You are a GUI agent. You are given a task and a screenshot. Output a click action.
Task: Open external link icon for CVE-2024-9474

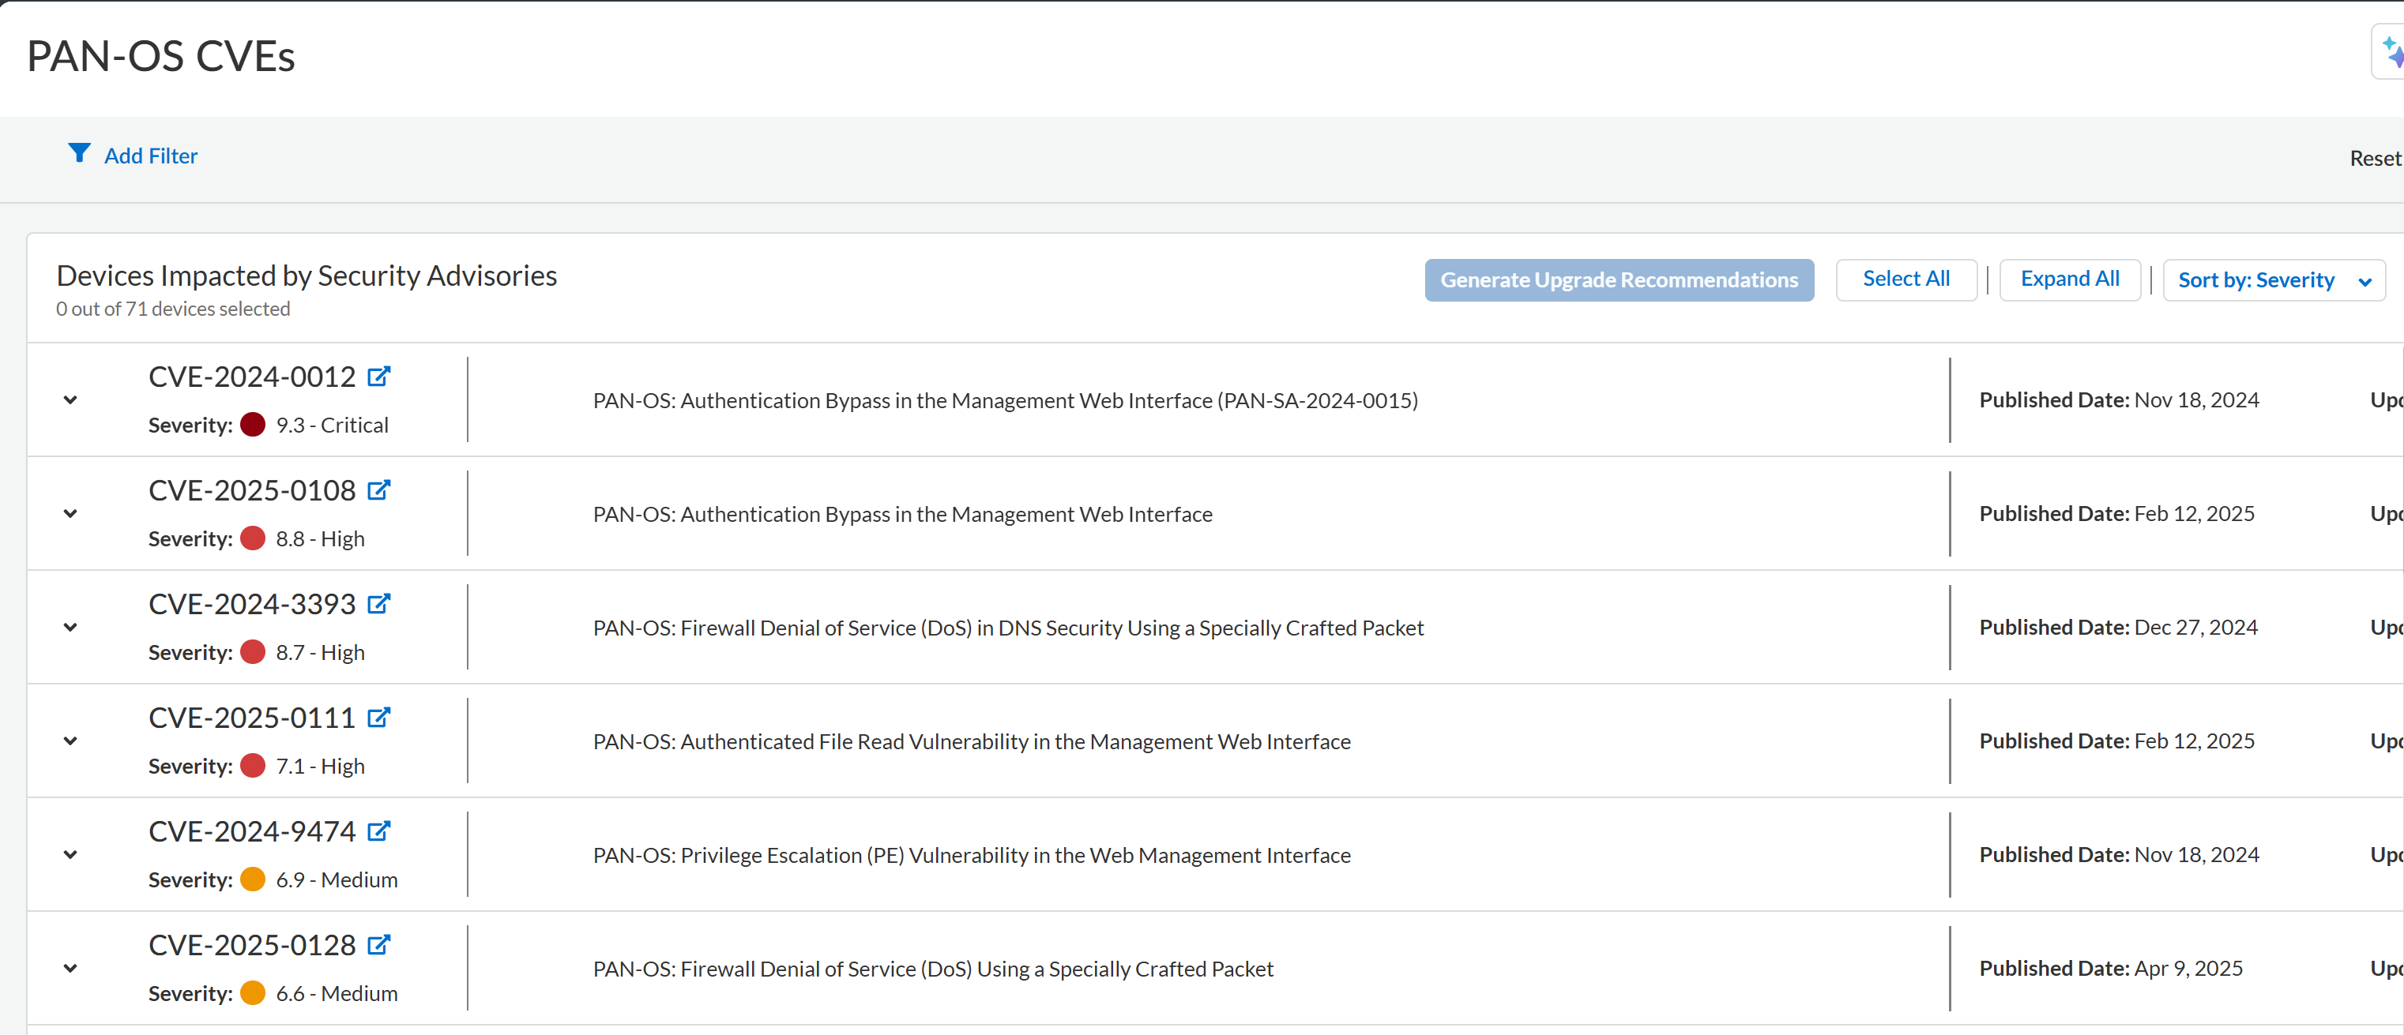(x=378, y=832)
